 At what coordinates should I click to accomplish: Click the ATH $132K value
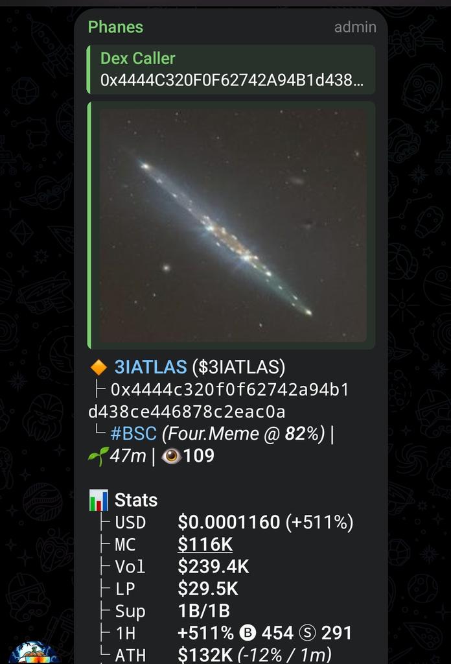(x=205, y=655)
